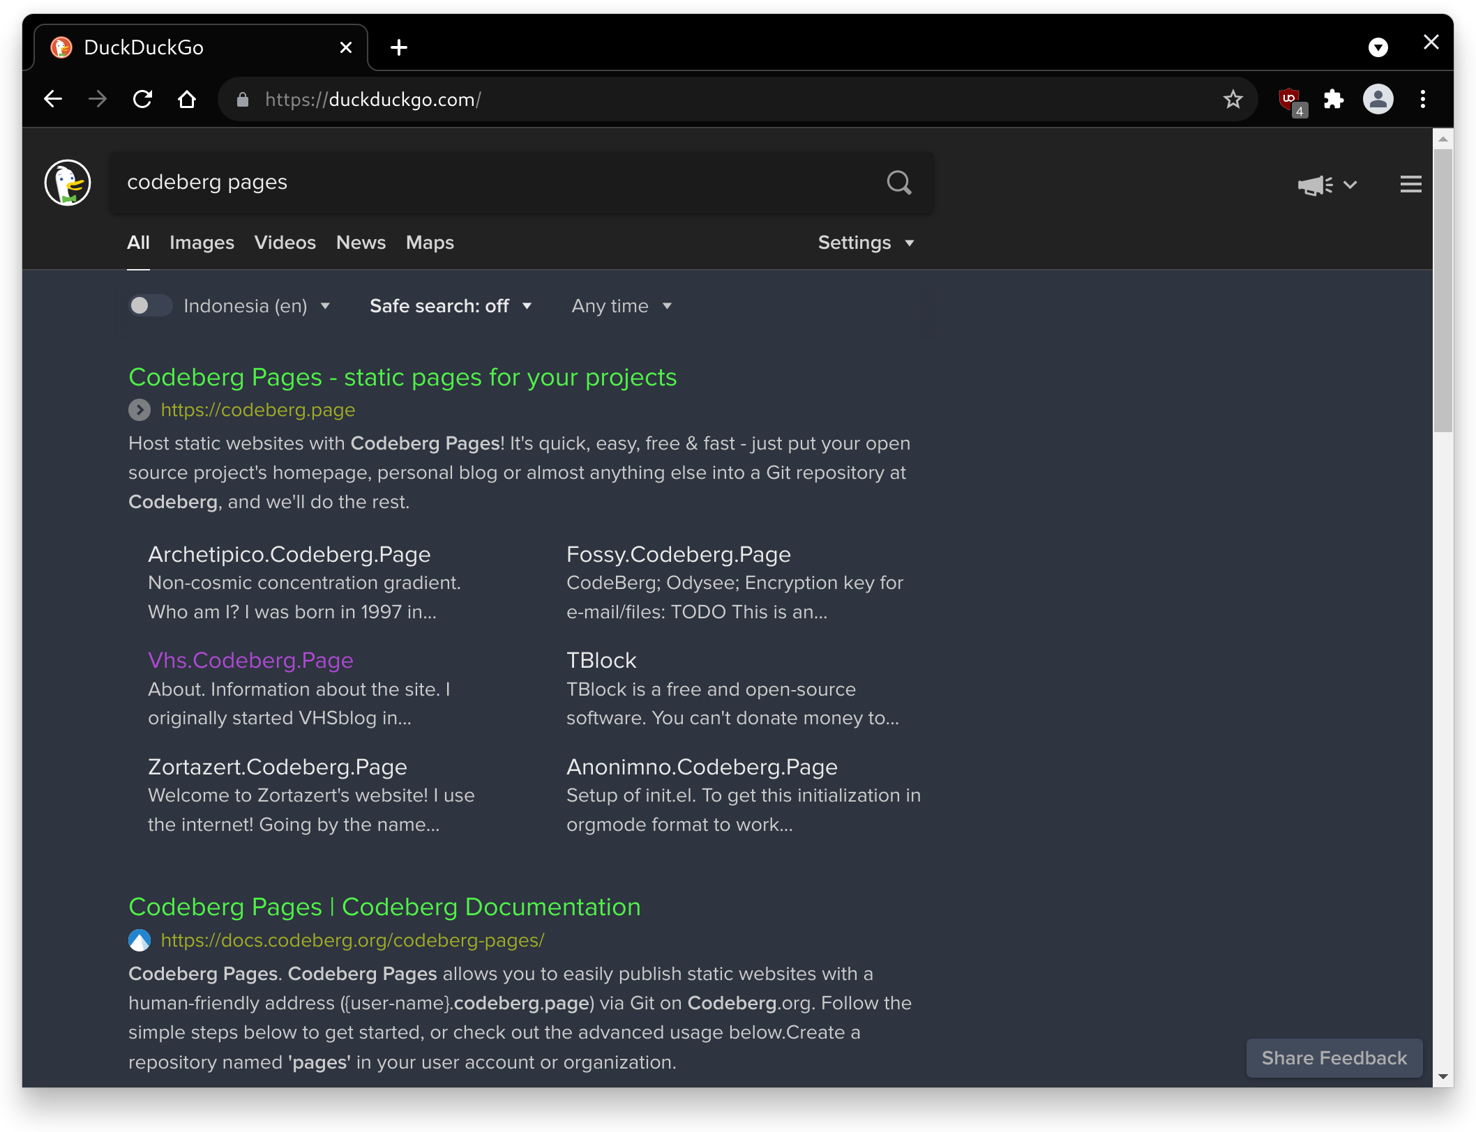Image resolution: width=1476 pixels, height=1132 pixels.
Task: Click the search magnifier icon
Action: [898, 183]
